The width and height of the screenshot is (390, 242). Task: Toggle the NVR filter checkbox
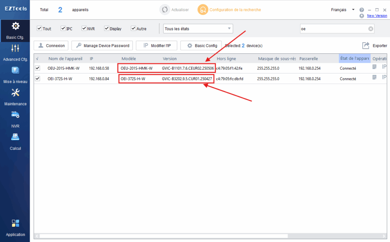pyautogui.click(x=84, y=28)
